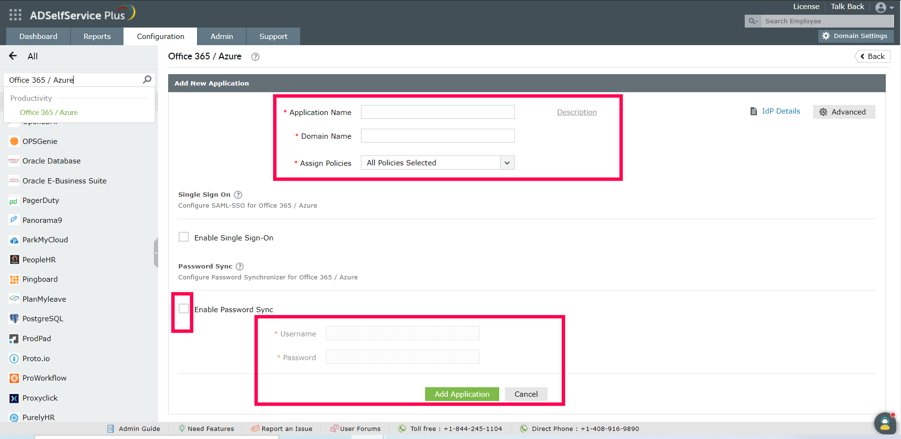Select PostgreSQL in the app list
This screenshot has width=901, height=439.
point(43,319)
